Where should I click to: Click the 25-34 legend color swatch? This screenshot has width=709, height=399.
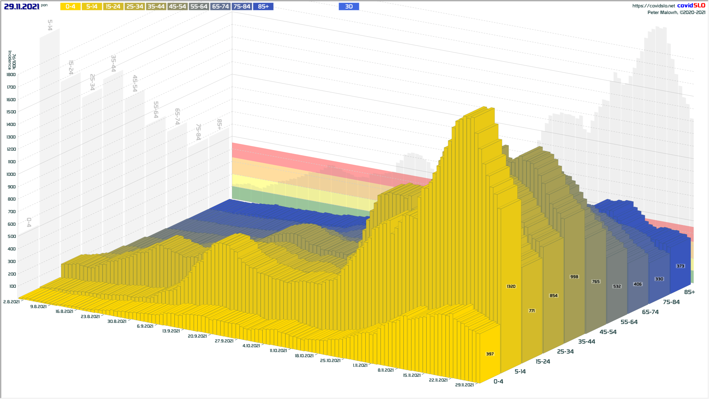point(134,7)
